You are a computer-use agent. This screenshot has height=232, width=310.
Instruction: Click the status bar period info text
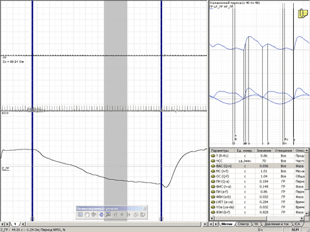click(34, 229)
